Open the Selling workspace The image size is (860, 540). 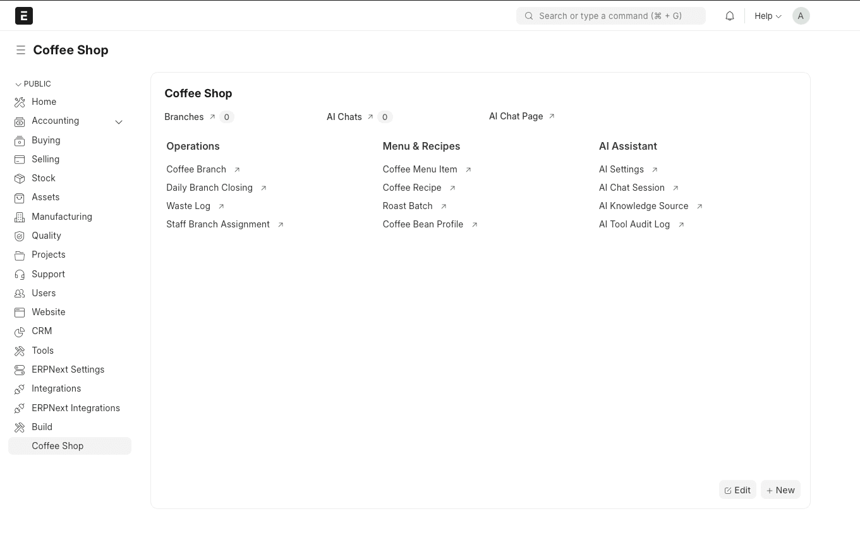coord(45,159)
